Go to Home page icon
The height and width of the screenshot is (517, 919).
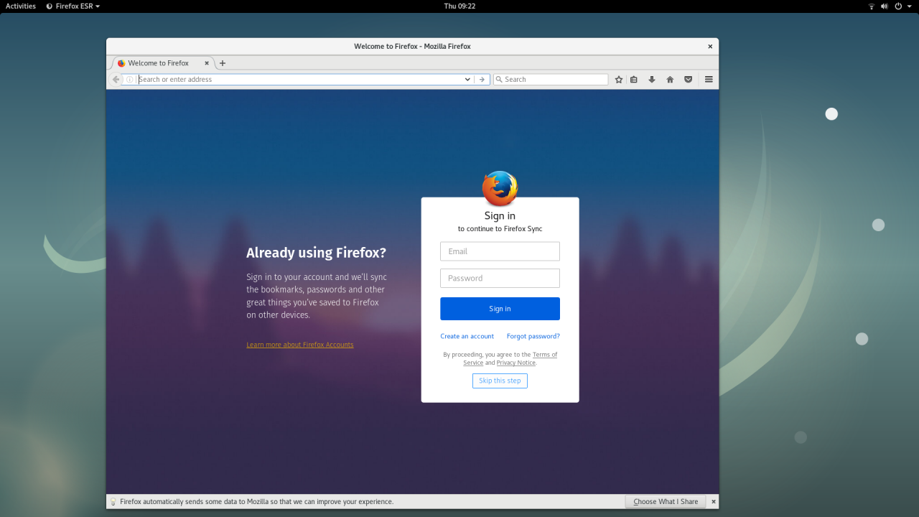point(670,80)
